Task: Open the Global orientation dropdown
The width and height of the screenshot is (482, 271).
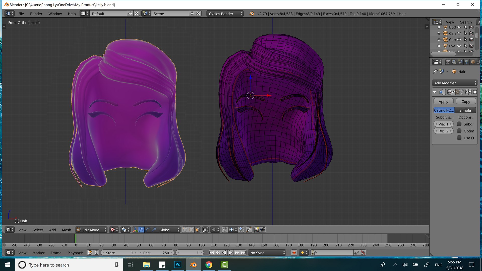Action: tap(169, 230)
